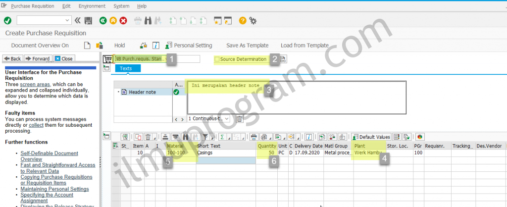
Task: Open the Environment menu
Action: 92,6
